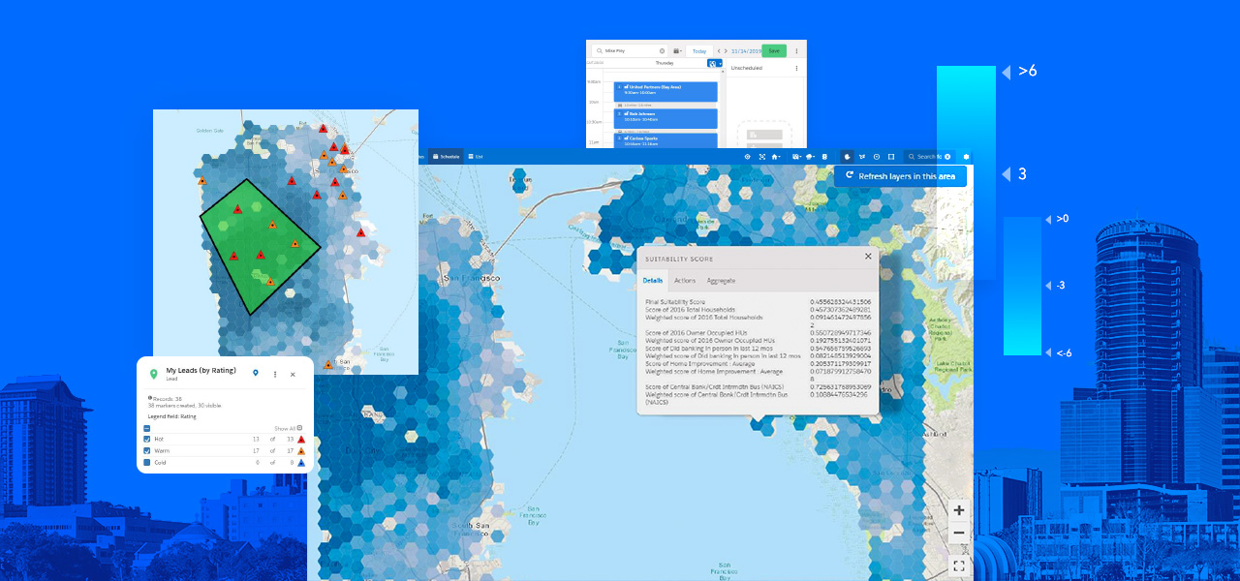This screenshot has width=1240, height=581.
Task: Go to next day in scheduler
Action: (726, 51)
